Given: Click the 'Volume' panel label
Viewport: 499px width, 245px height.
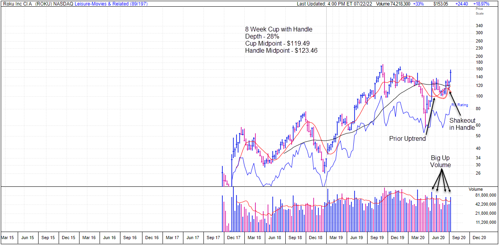Looking at the screenshot, I should coord(475,189).
